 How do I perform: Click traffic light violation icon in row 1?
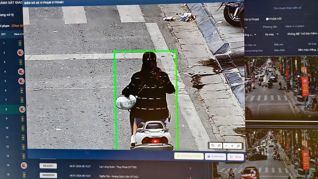click(x=20, y=43)
